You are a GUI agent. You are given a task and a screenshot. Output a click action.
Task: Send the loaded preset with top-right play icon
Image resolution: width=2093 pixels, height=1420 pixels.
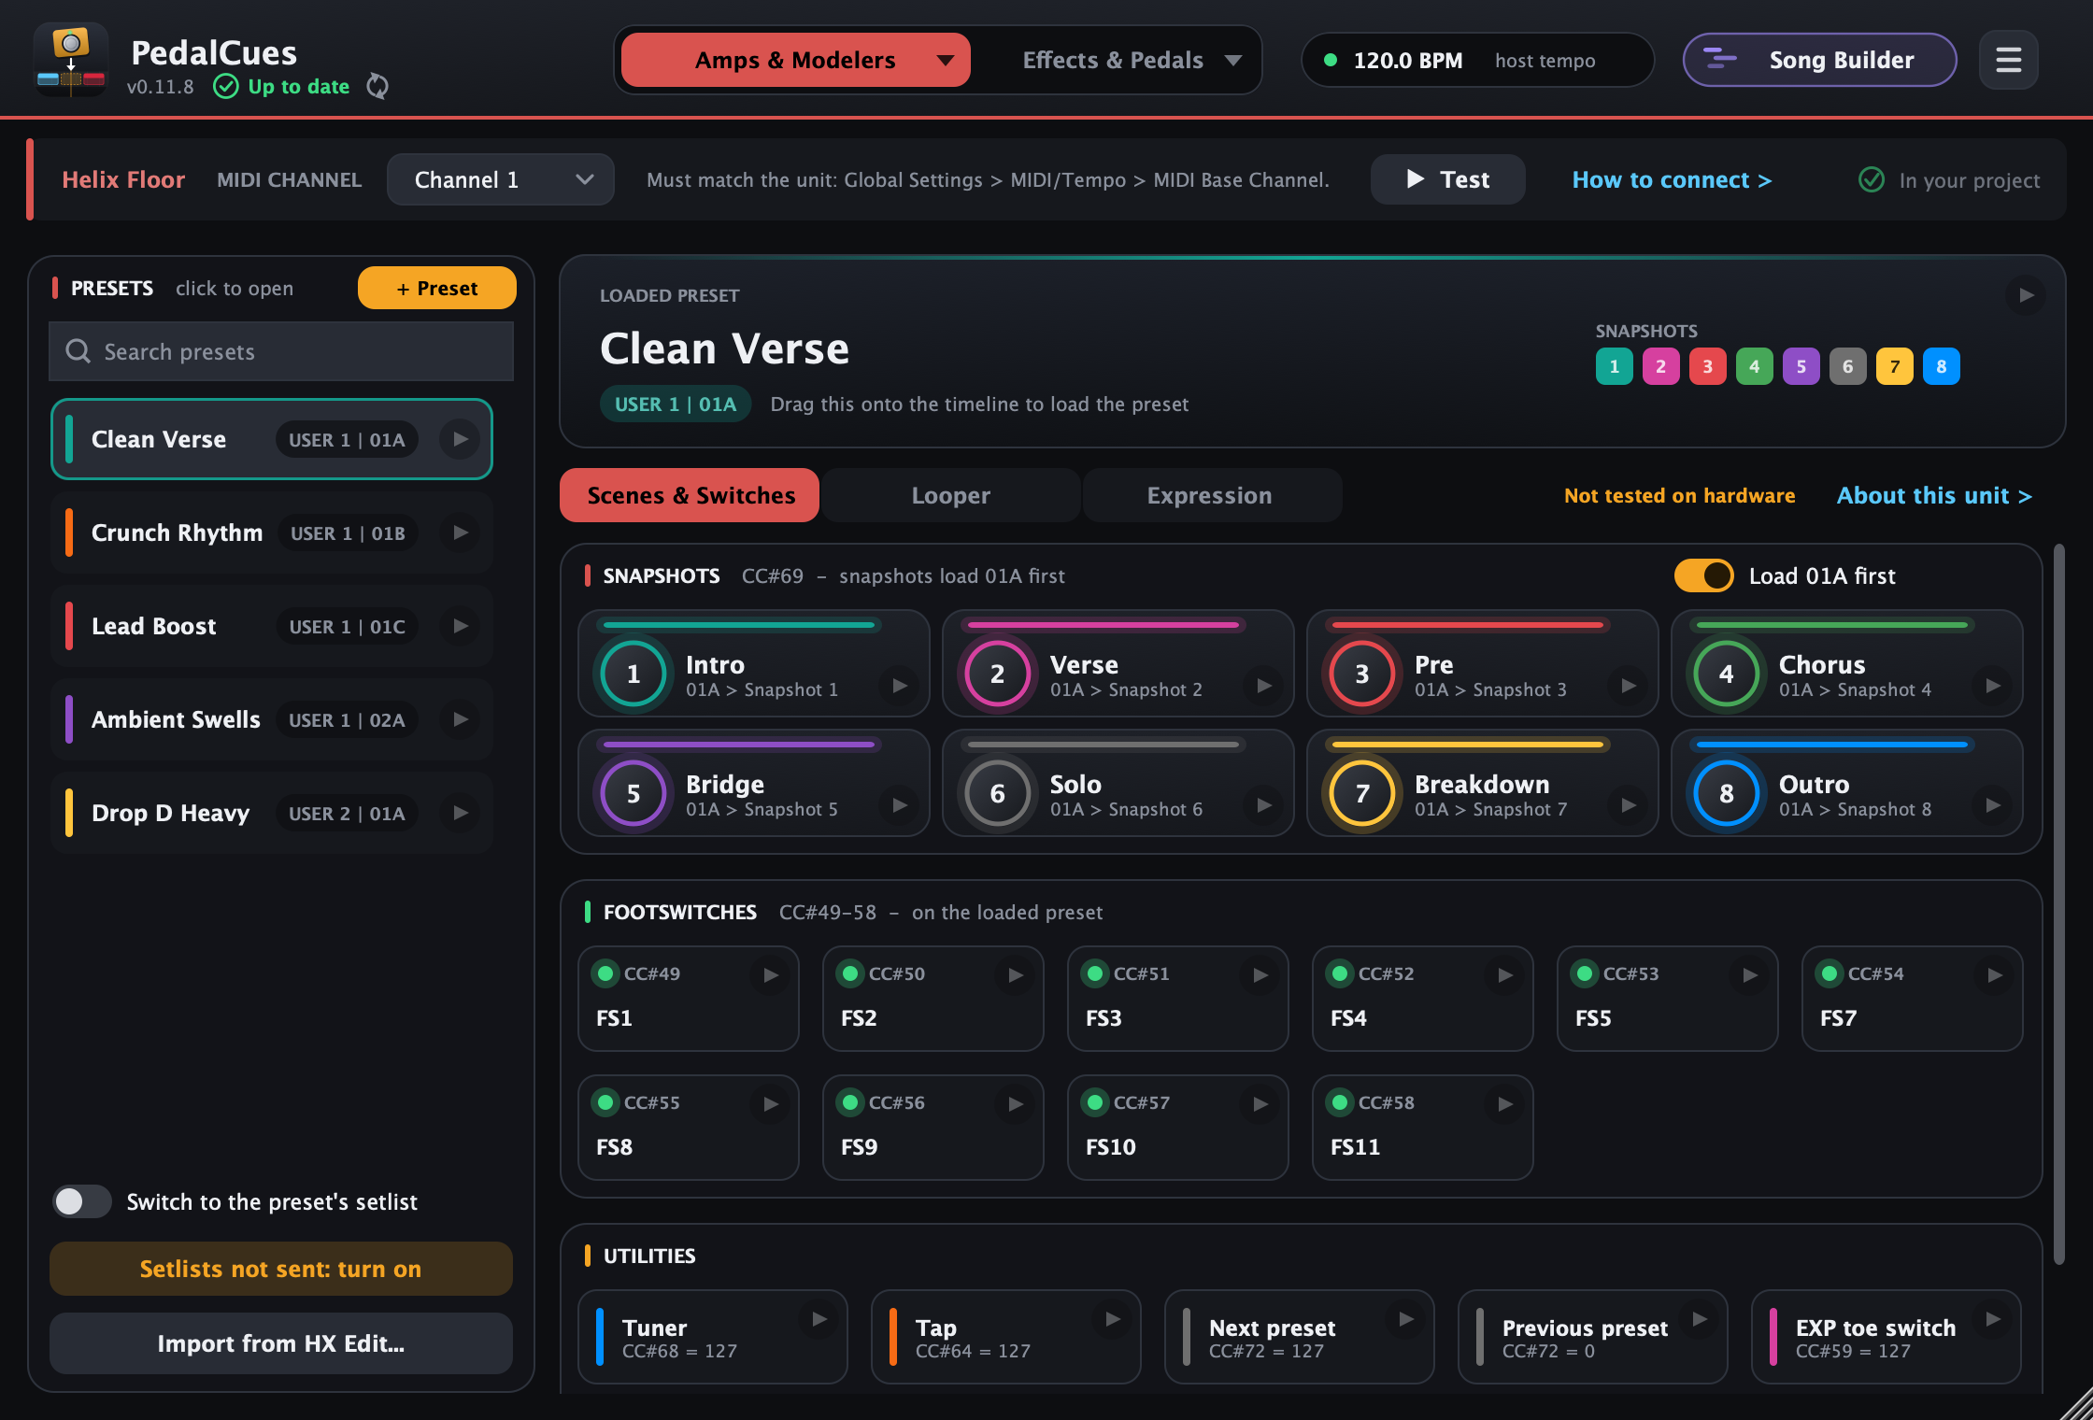coord(2026,295)
